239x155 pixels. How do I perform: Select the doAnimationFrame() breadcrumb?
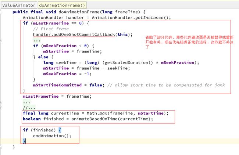coord(62,6)
